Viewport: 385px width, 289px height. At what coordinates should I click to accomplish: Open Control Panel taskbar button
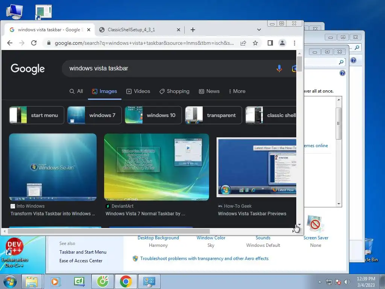(149, 281)
